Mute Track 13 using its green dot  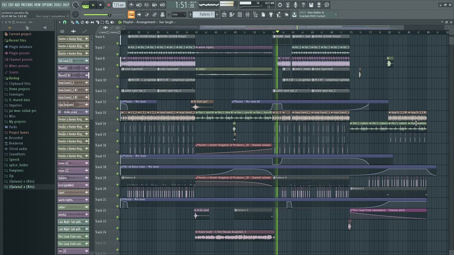(117, 120)
